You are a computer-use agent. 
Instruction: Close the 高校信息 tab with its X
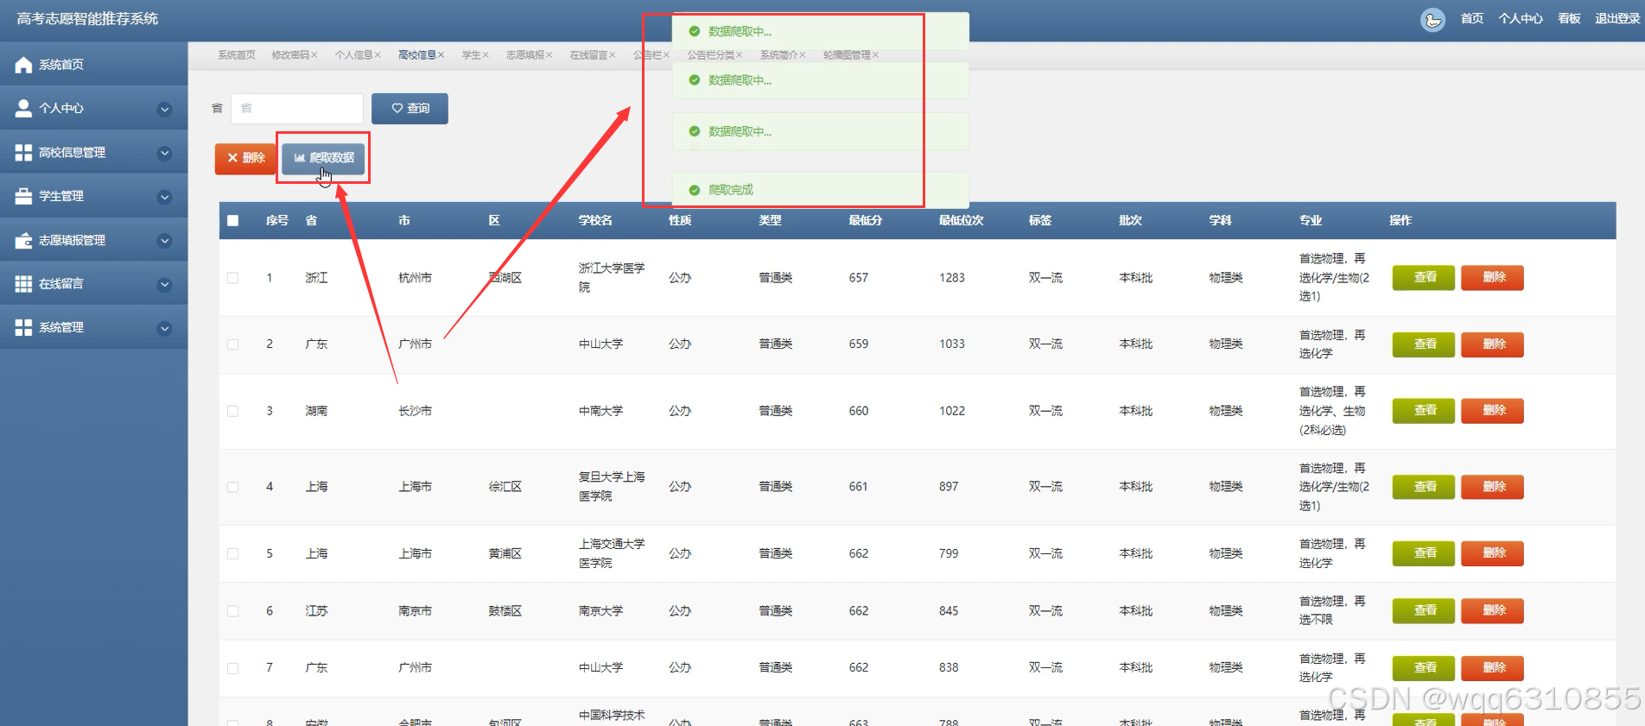pos(441,55)
